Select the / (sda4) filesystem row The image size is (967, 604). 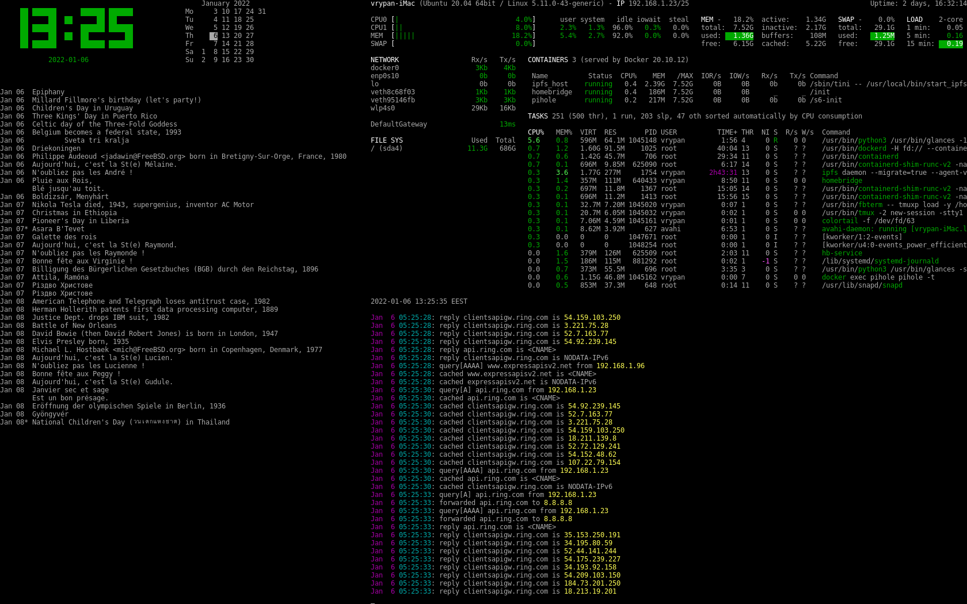(x=443, y=148)
